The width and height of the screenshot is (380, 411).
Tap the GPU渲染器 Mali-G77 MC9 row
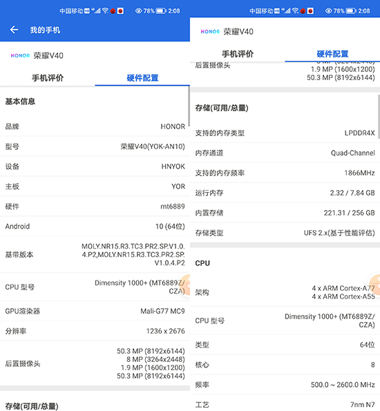click(95, 311)
